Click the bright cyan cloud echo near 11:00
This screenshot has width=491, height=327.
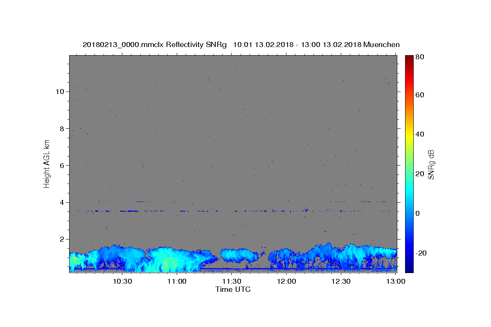point(170,261)
